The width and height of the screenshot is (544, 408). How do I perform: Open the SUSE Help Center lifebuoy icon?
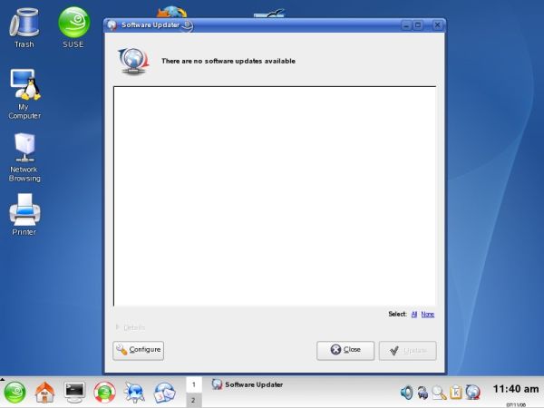[x=104, y=393]
